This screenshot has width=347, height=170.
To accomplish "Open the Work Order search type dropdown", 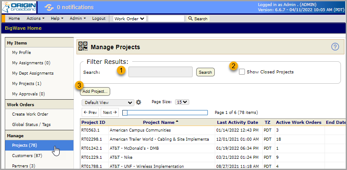I will [130, 19].
